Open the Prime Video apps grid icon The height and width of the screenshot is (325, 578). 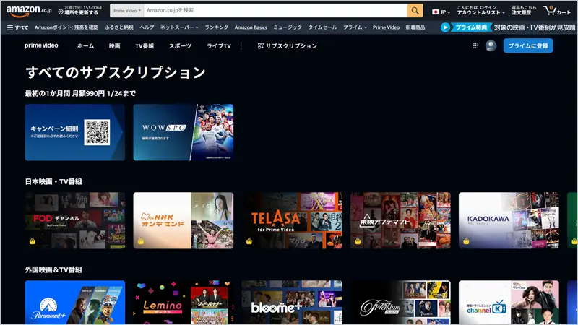[475, 45]
